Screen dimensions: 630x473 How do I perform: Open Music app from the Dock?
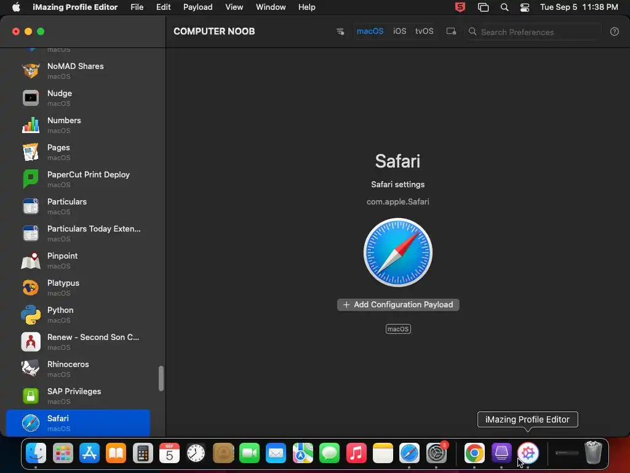tap(356, 453)
